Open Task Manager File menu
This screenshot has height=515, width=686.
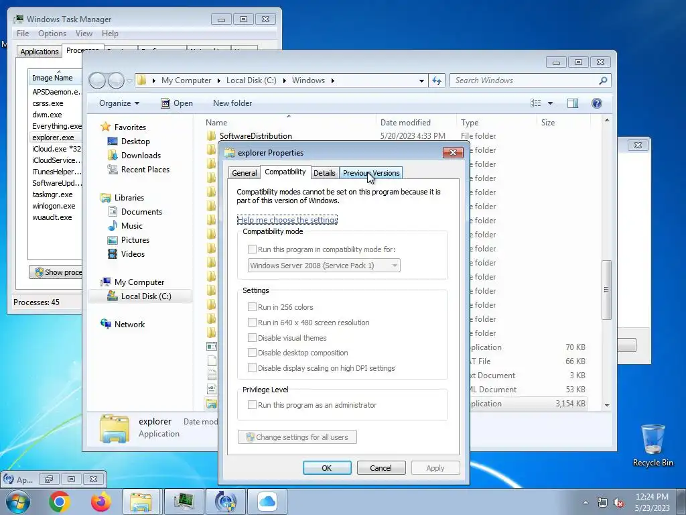tap(23, 34)
